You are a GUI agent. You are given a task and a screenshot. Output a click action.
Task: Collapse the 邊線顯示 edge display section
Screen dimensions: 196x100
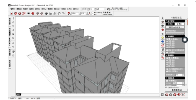175,55
